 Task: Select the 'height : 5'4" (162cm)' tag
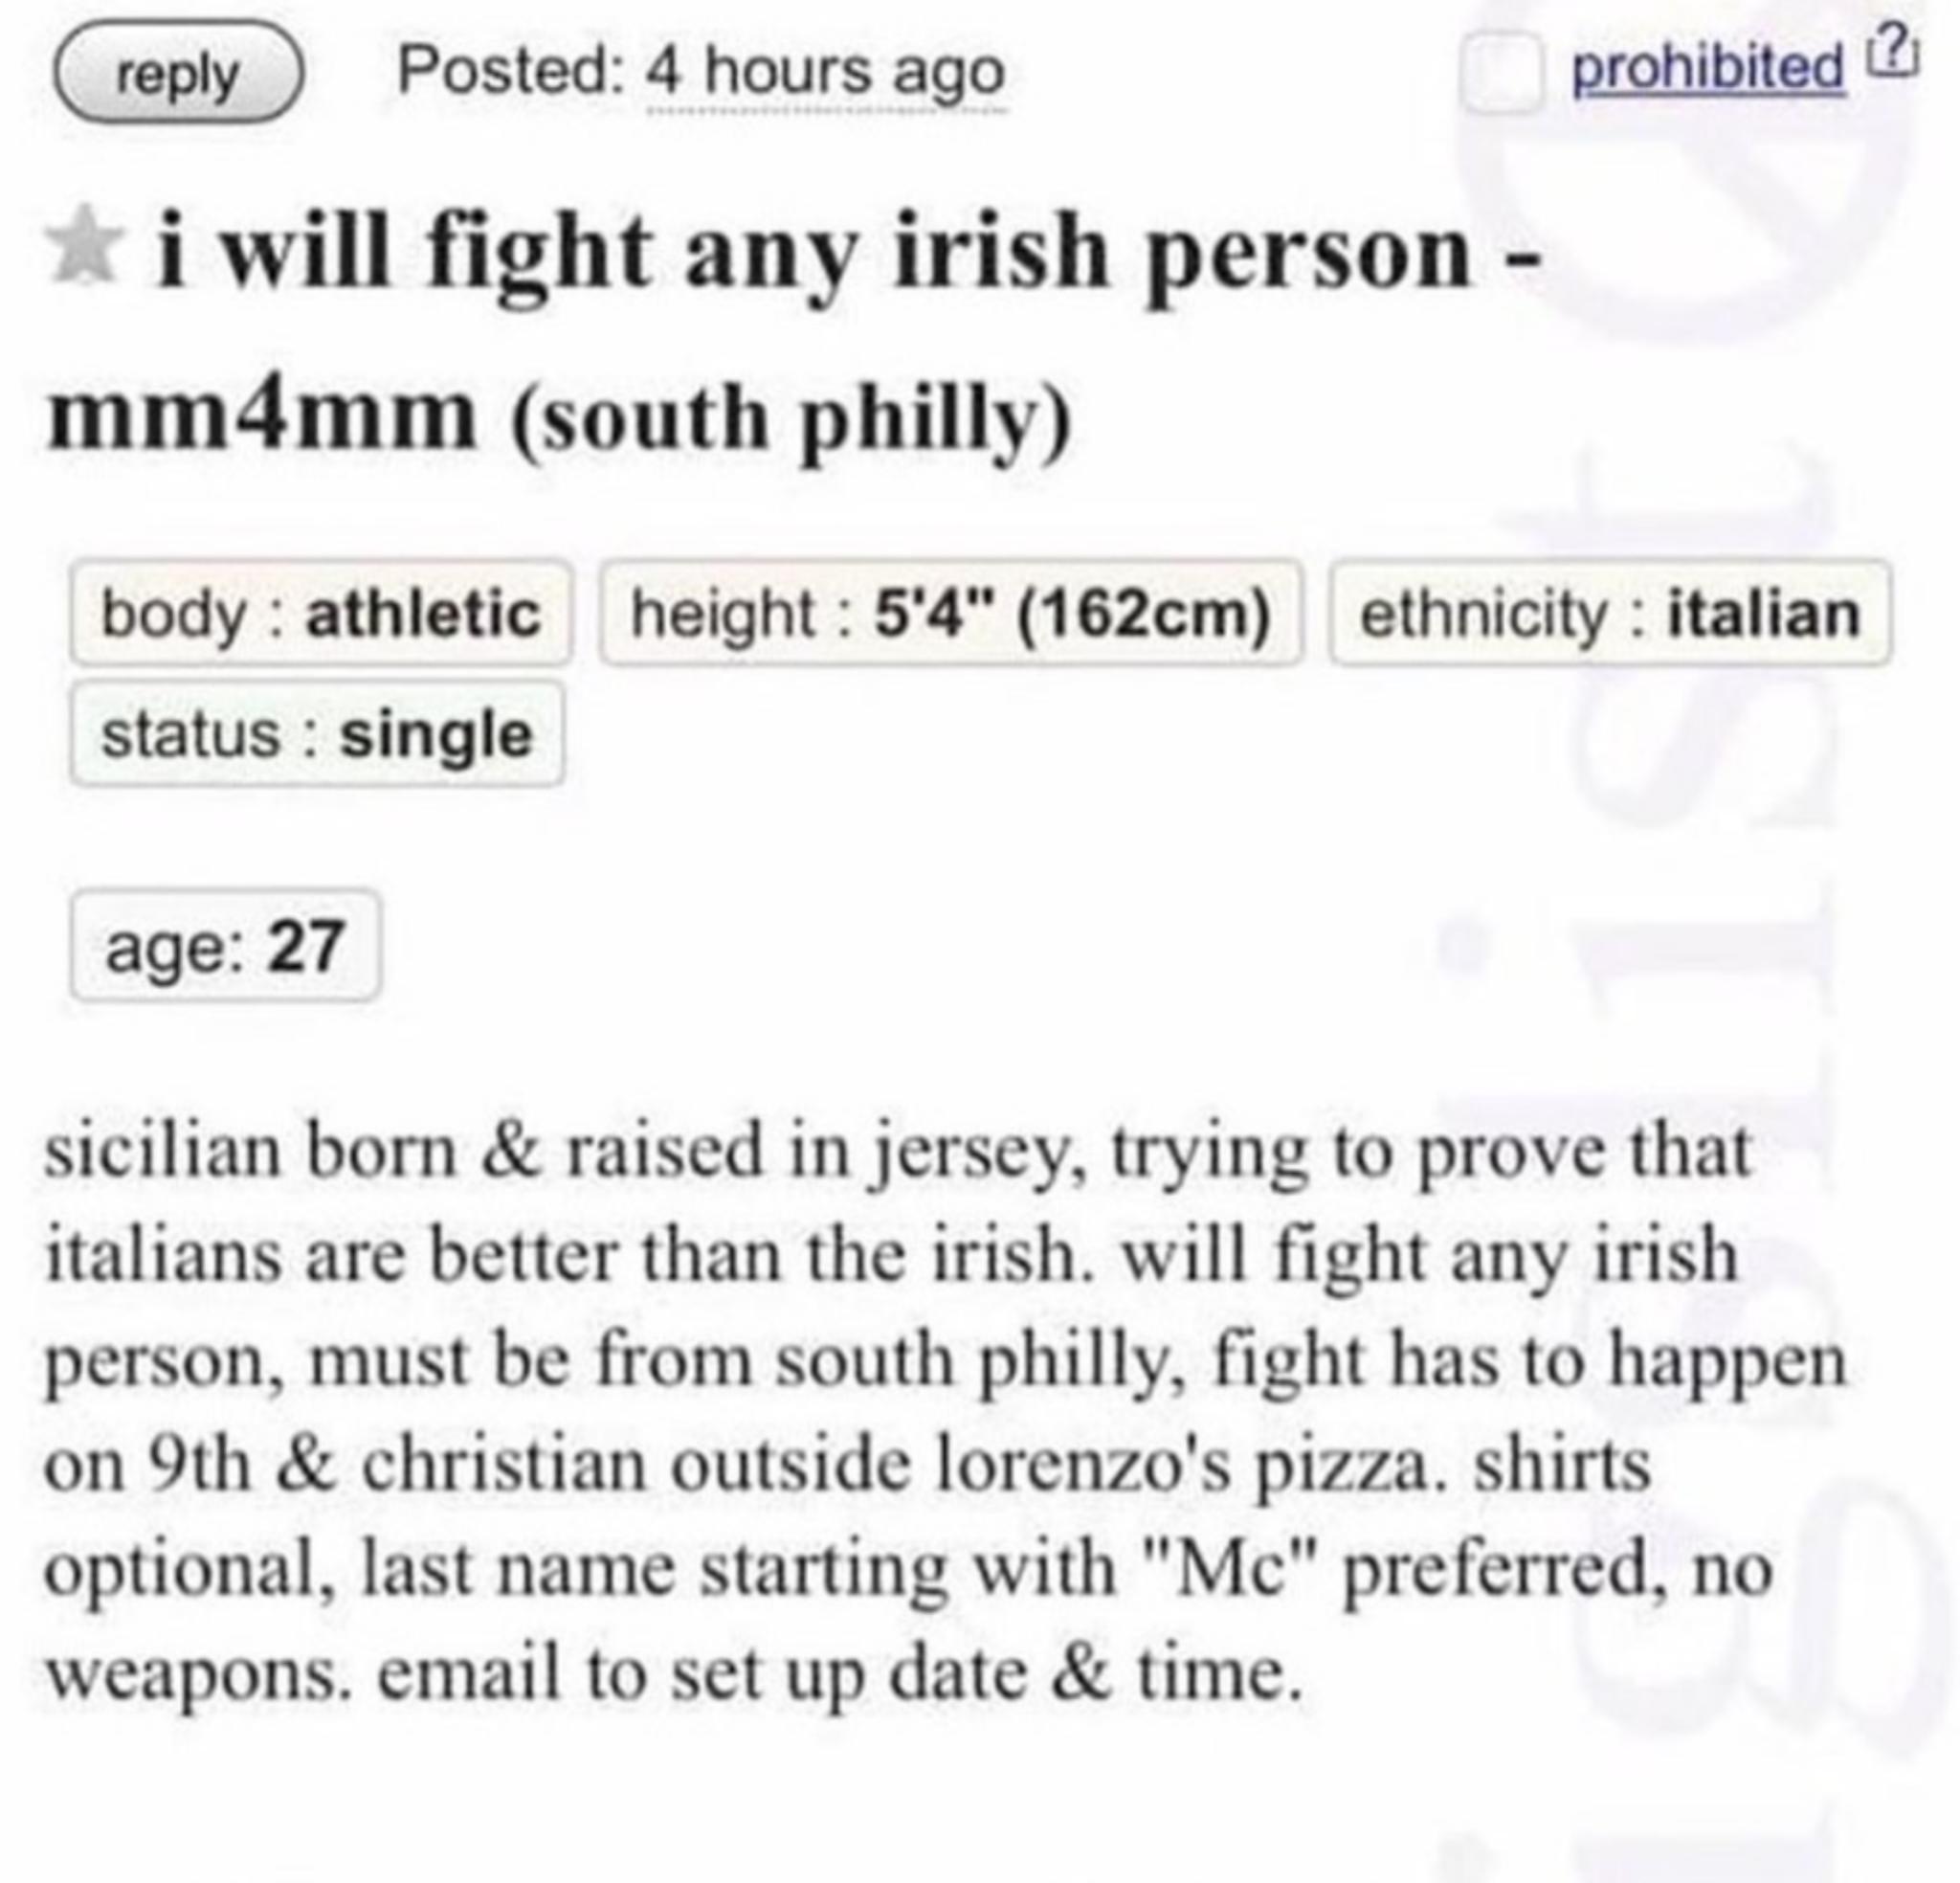[951, 614]
